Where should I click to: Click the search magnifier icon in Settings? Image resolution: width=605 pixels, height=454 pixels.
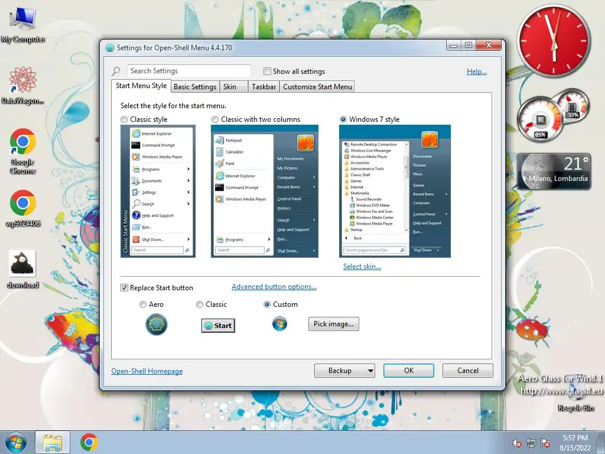[116, 71]
